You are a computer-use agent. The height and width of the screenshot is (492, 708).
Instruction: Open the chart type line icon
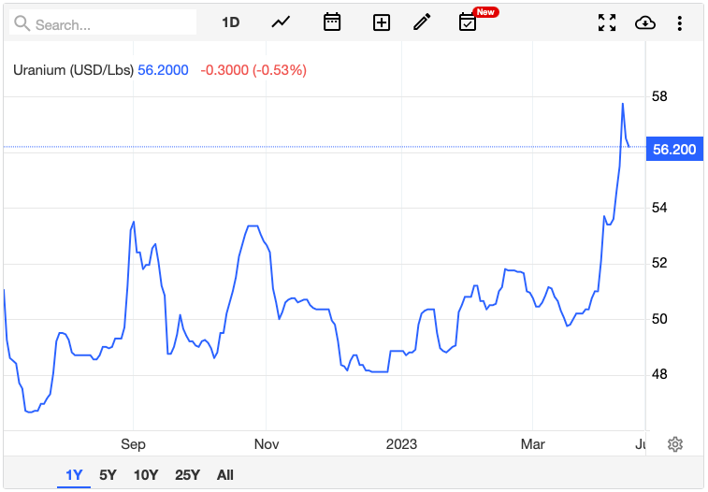tap(281, 22)
